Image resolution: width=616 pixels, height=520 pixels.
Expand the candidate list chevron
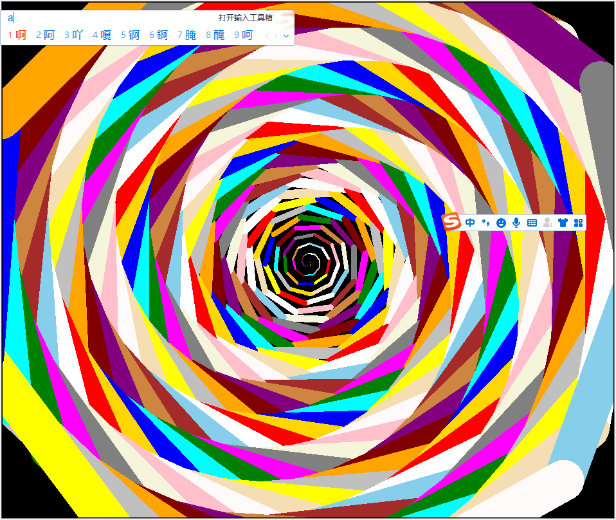pyautogui.click(x=286, y=36)
